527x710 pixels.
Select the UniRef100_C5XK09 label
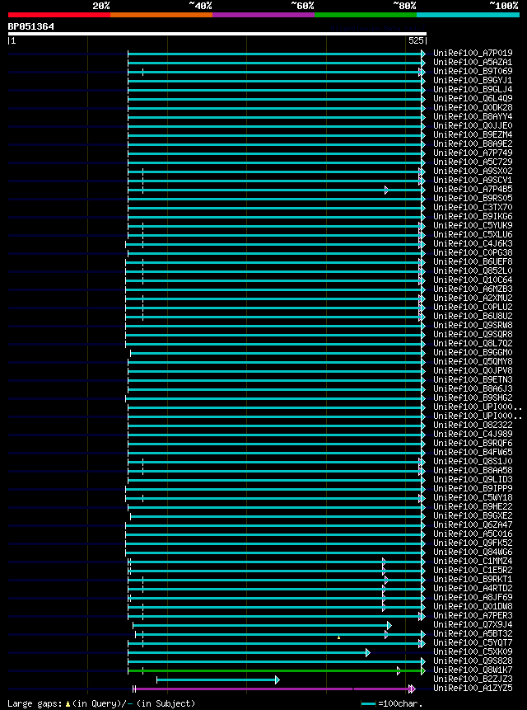[x=473, y=651]
